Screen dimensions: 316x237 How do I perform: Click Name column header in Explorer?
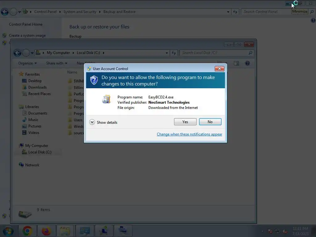(x=72, y=72)
